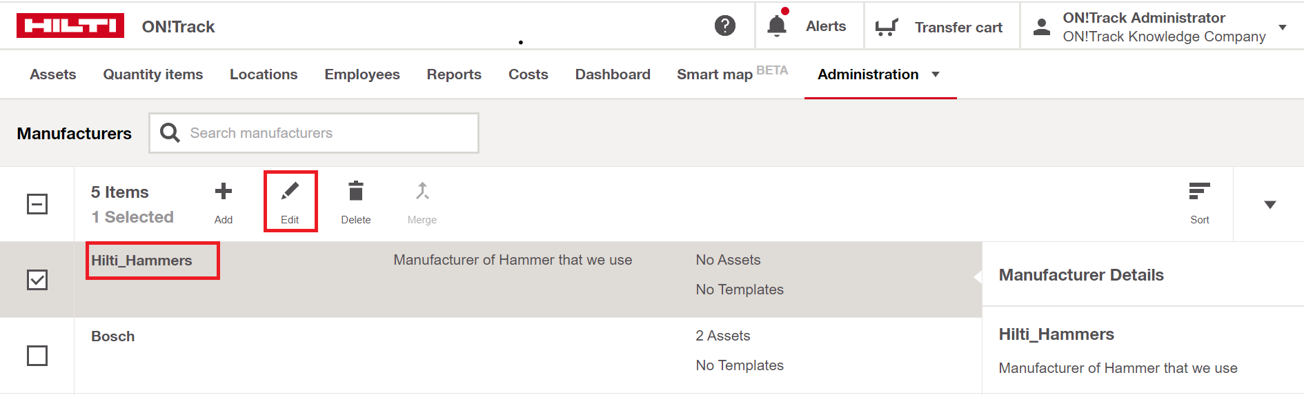This screenshot has height=395, width=1304.
Task: Expand the Administration menu arrow
Action: point(936,74)
